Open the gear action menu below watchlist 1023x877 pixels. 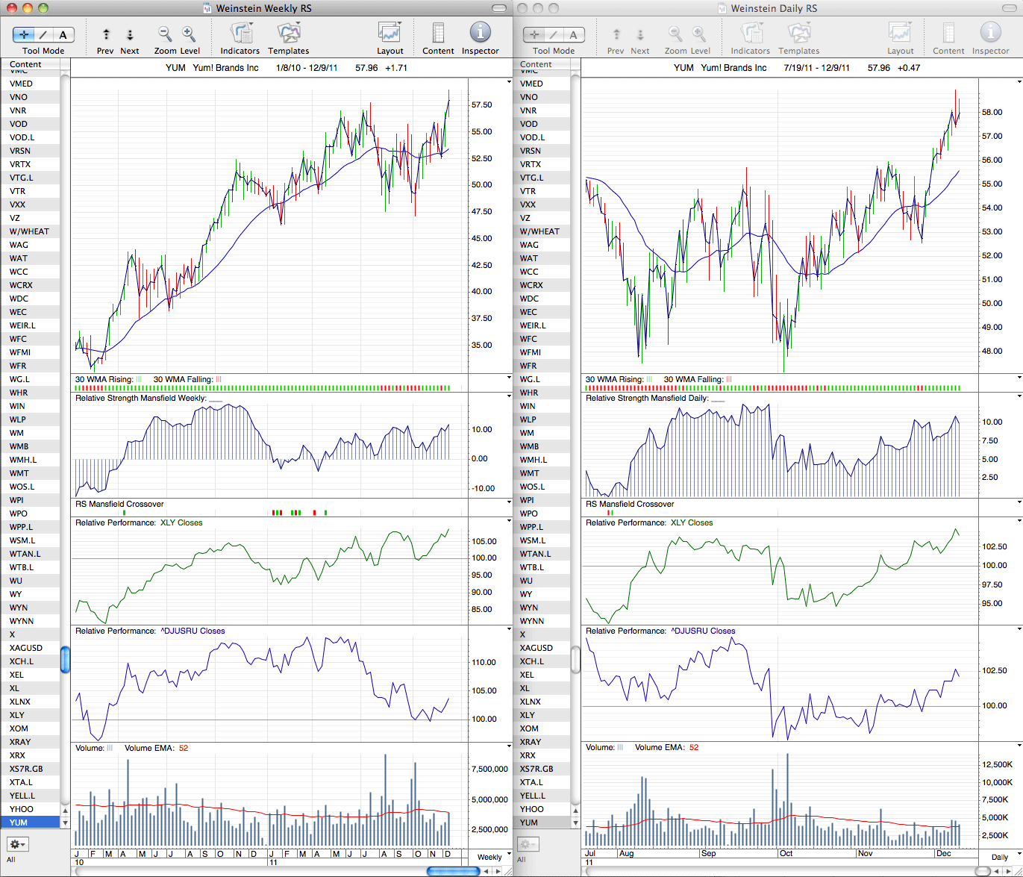pos(18,844)
